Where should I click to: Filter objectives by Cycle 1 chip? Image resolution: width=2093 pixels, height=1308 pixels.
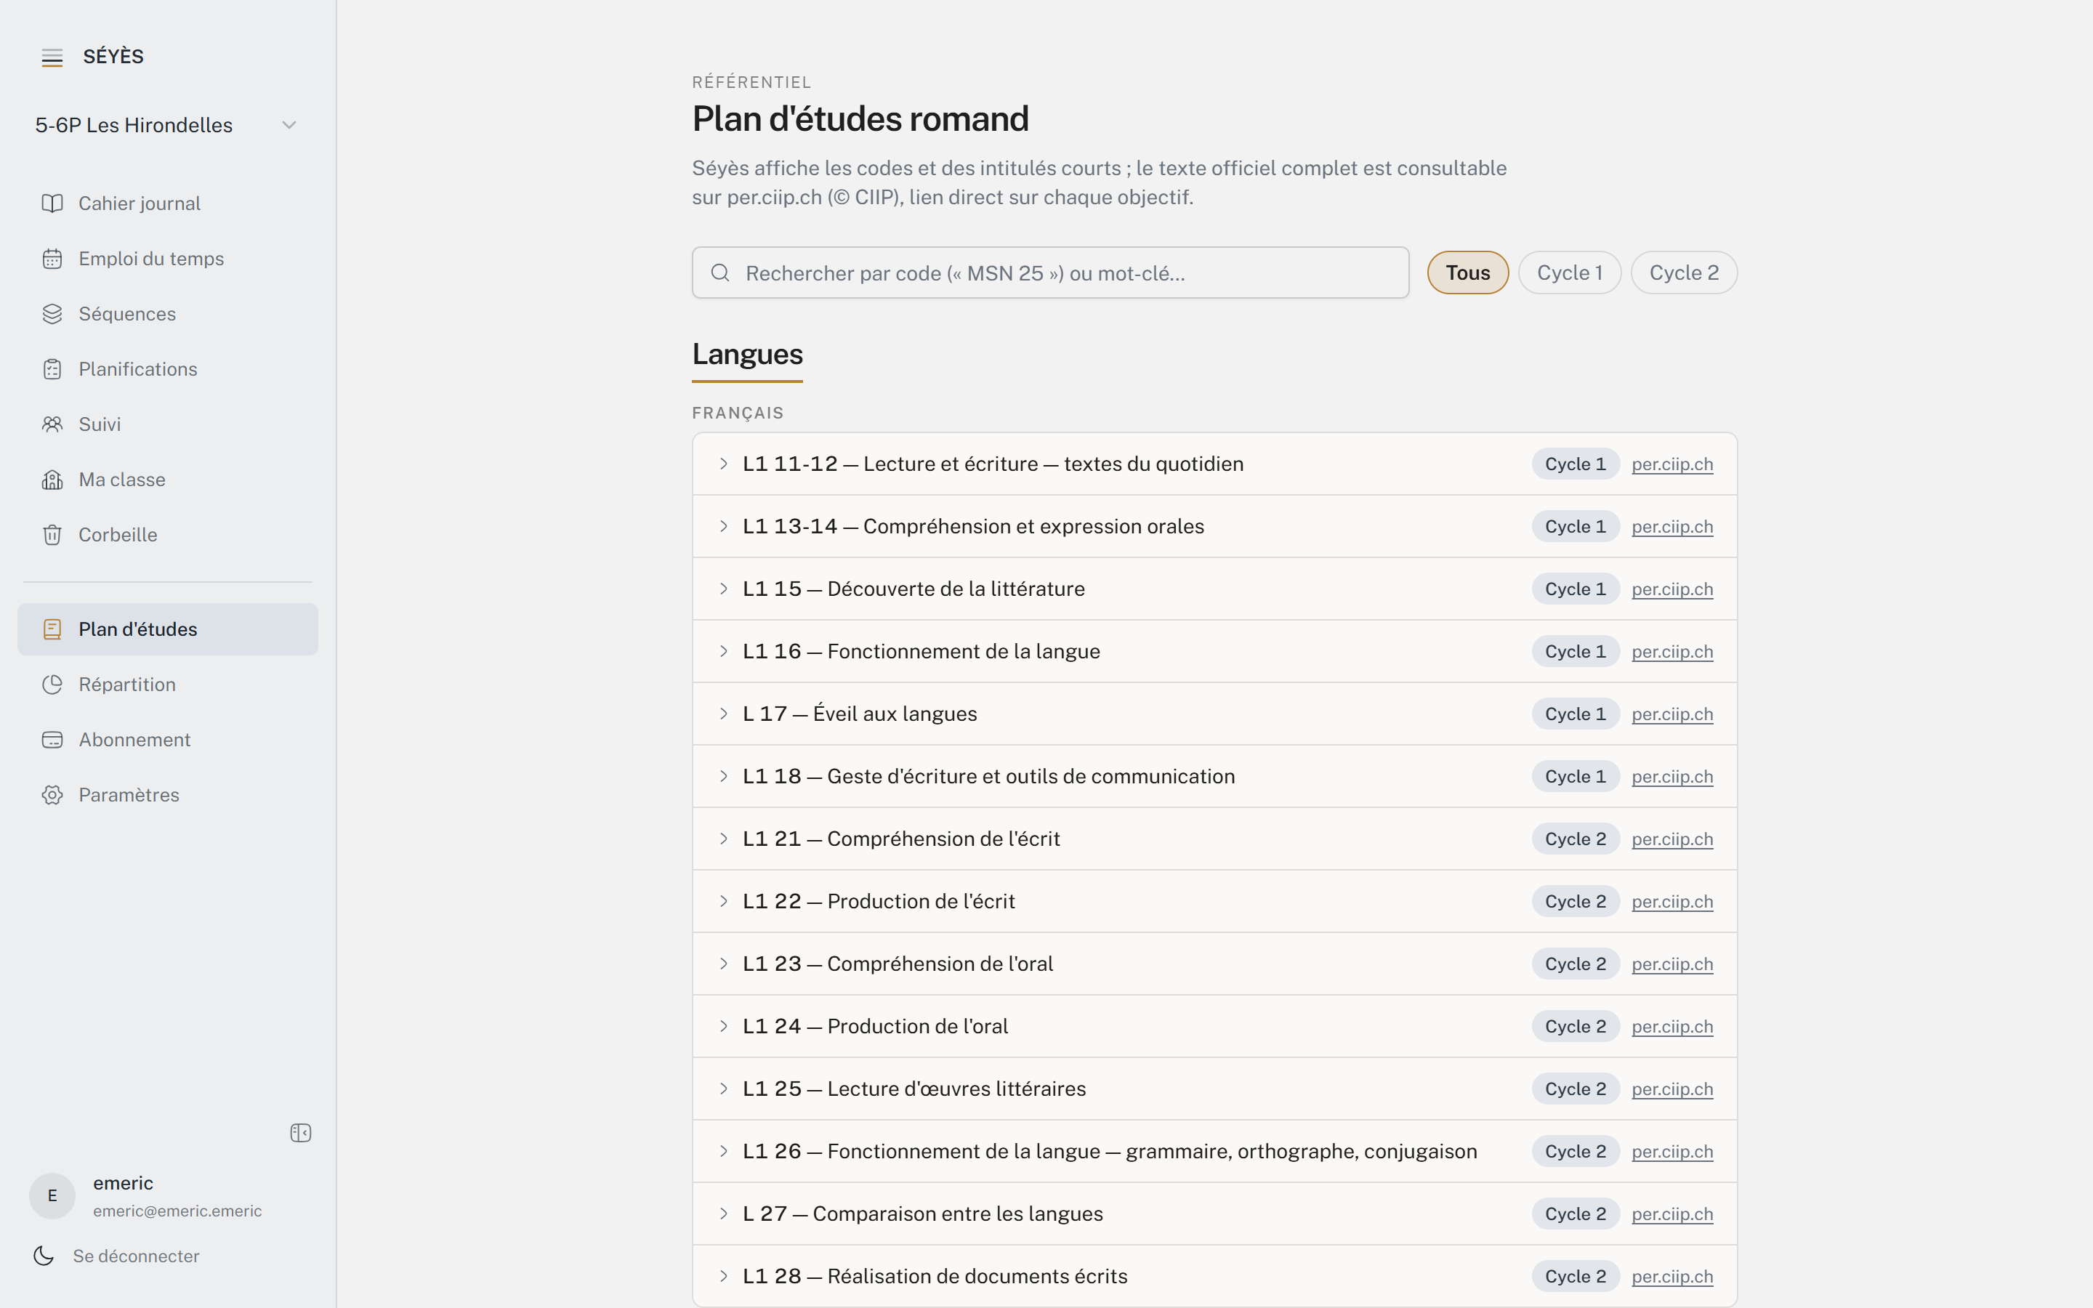tap(1570, 273)
